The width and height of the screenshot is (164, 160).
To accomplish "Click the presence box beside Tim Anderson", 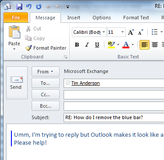I will click(x=68, y=83).
